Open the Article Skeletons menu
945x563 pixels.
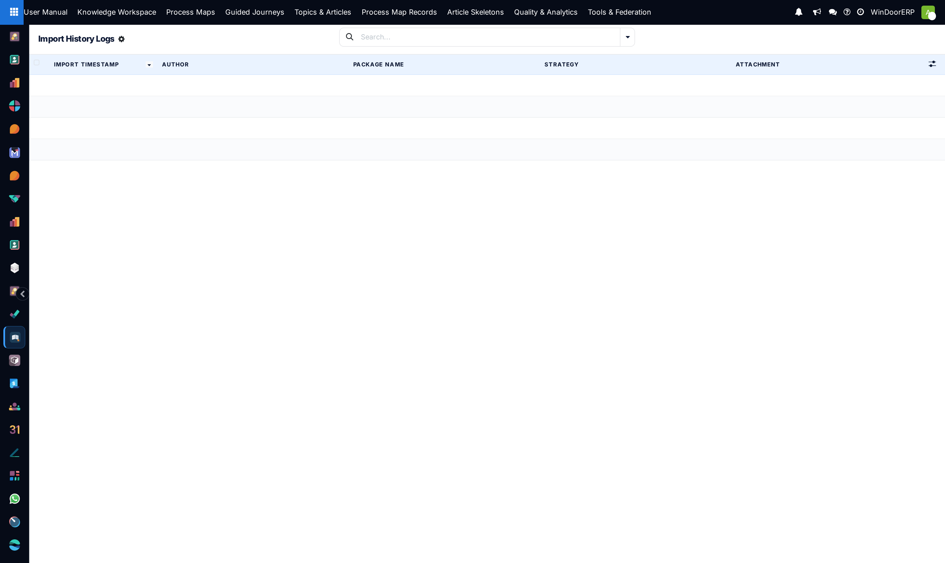[x=475, y=12]
